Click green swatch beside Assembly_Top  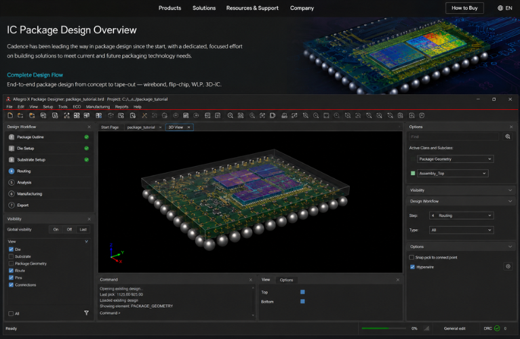[x=413, y=173]
